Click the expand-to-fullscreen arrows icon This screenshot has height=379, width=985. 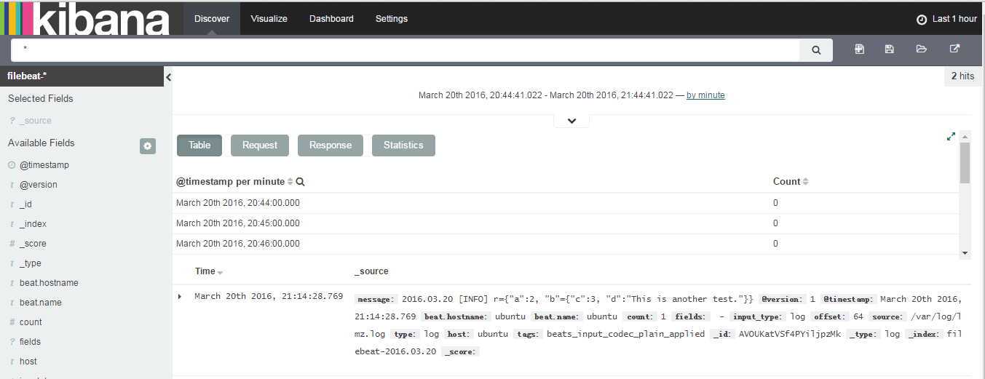coord(951,136)
